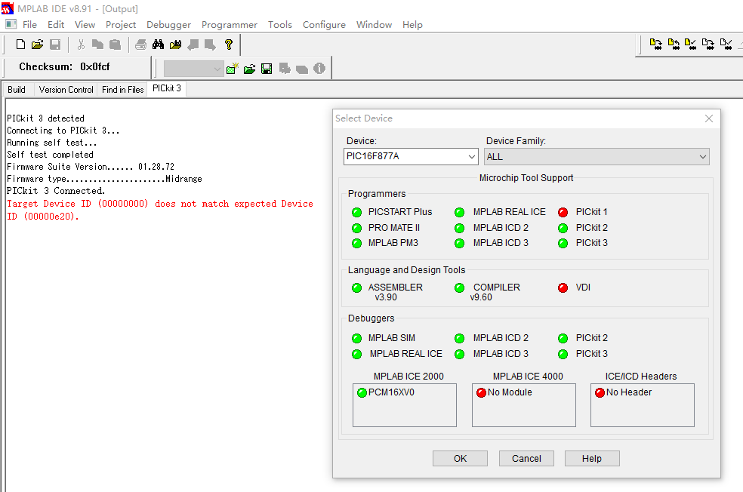Open the File menu
This screenshot has width=743, height=492.
pyautogui.click(x=29, y=25)
